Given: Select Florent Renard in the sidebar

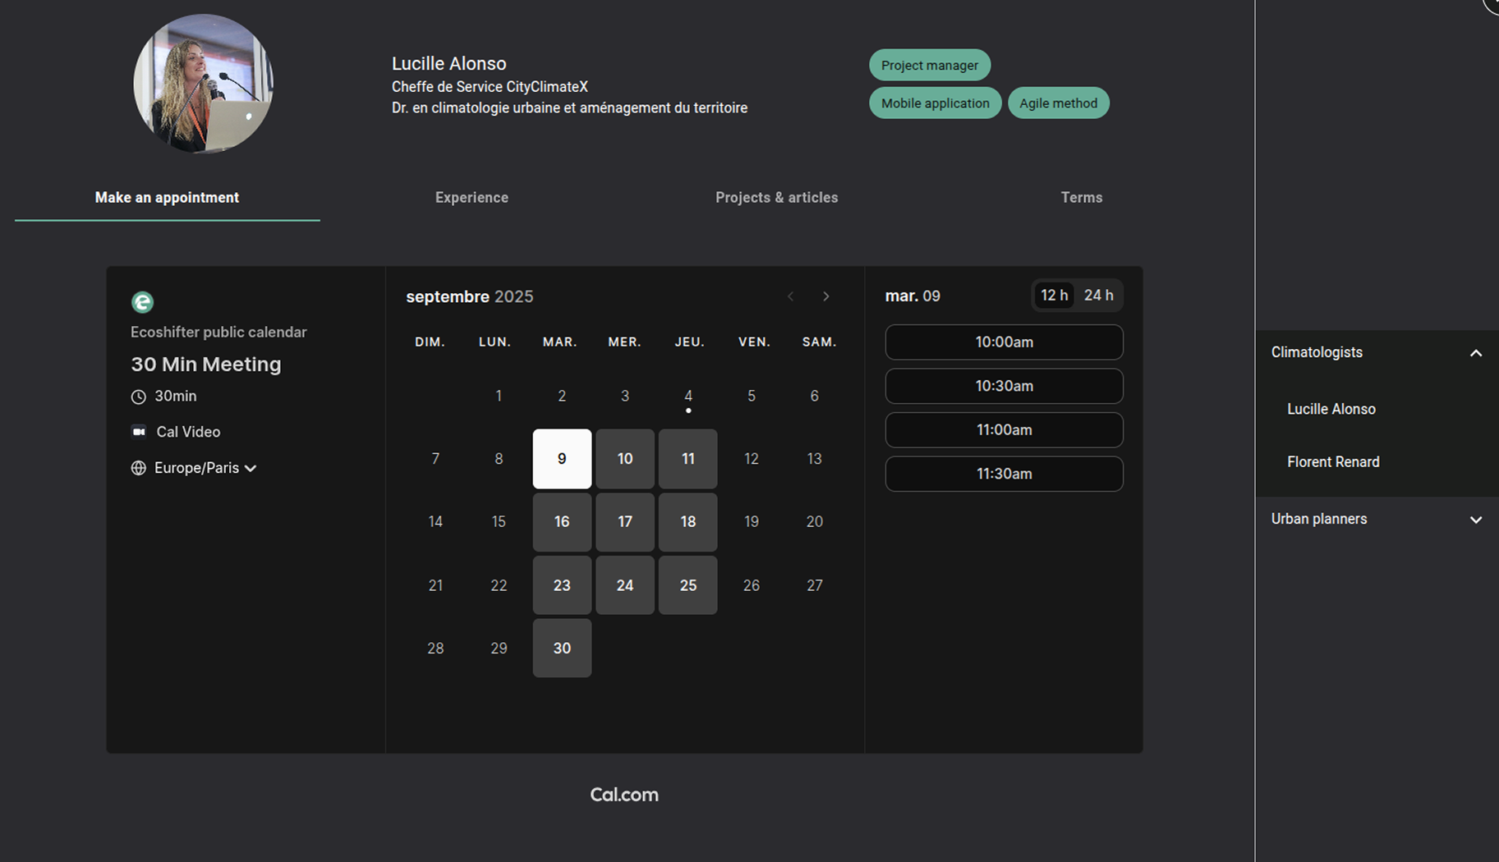Looking at the screenshot, I should 1333,462.
